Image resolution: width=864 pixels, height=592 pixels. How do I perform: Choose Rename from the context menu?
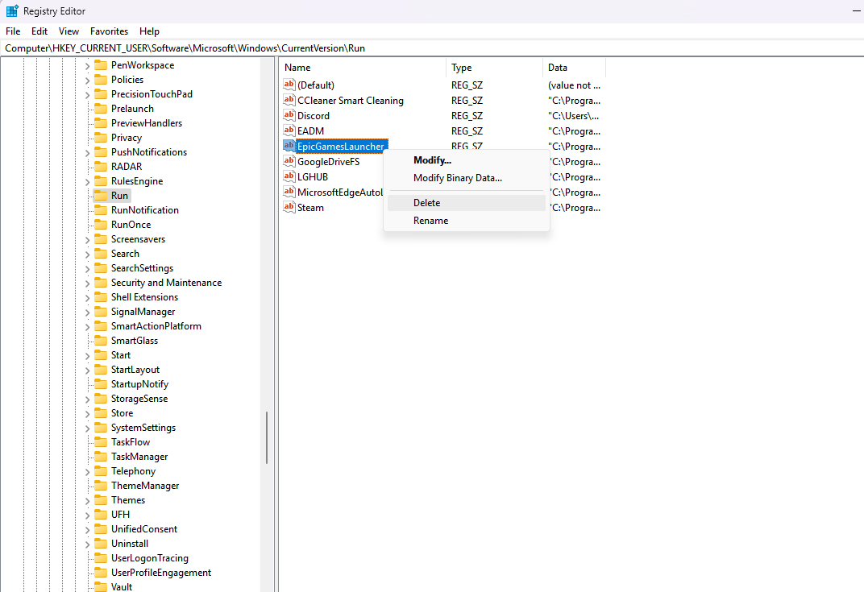466,220
